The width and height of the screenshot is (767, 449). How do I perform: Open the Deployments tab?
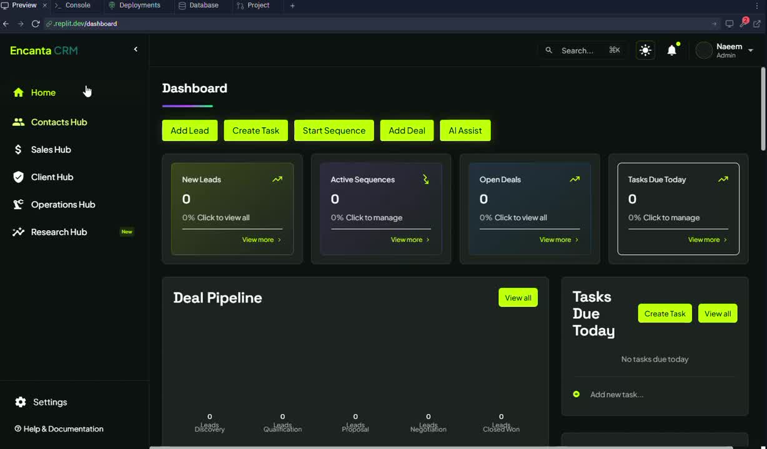pos(134,5)
